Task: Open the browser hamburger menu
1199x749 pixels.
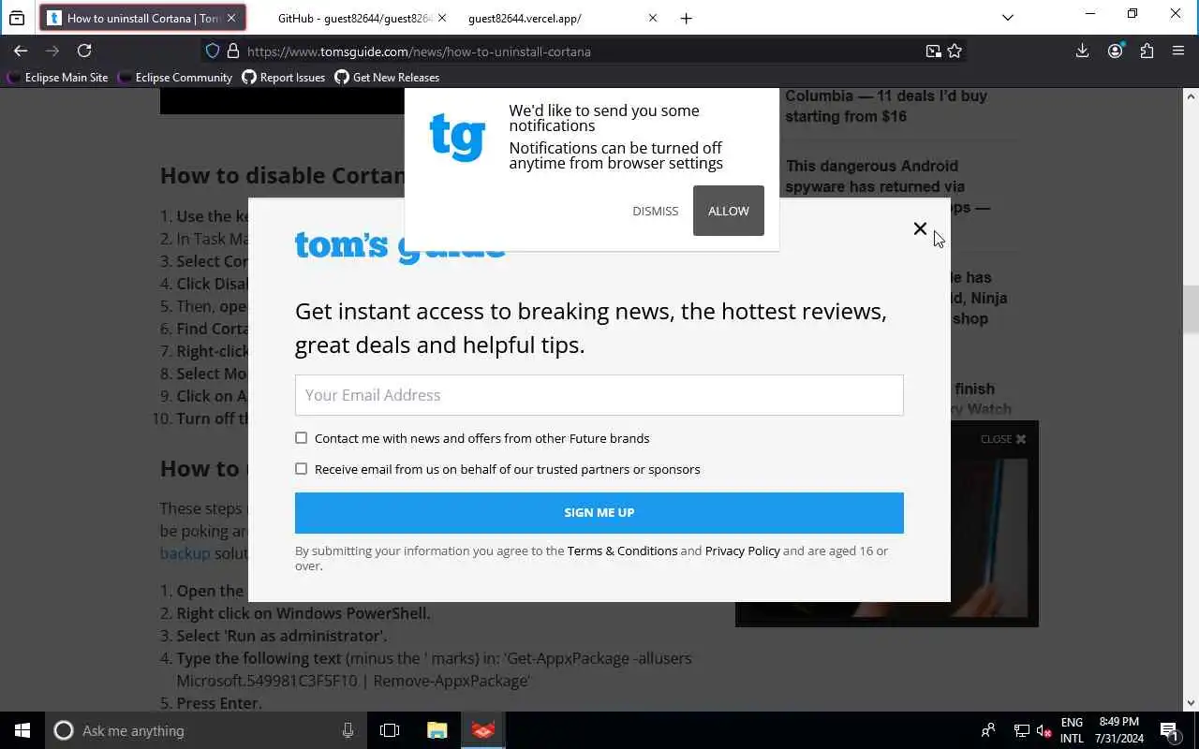Action: click(x=1178, y=51)
